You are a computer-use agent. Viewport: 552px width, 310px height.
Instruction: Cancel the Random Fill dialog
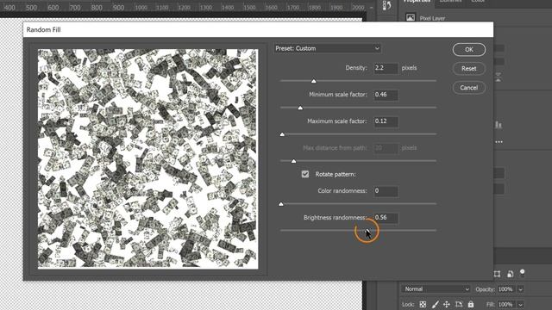(469, 88)
